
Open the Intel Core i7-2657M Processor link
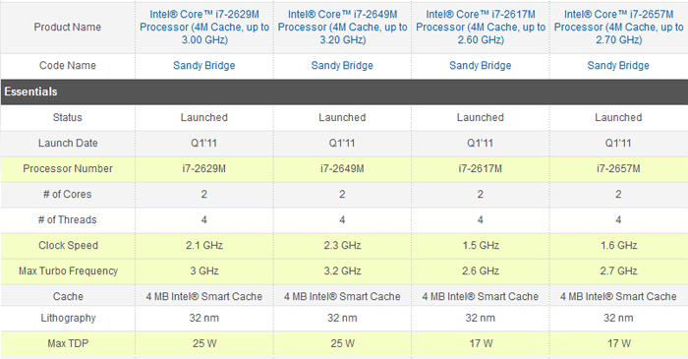point(618,28)
